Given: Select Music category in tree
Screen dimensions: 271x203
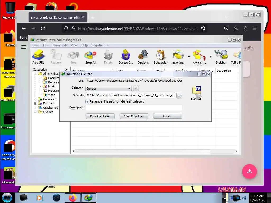Looking at the screenshot, I should coord(52,86).
